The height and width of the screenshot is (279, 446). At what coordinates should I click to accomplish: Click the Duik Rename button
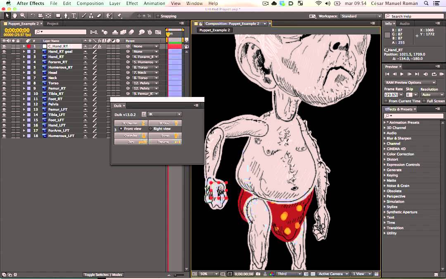(165, 142)
